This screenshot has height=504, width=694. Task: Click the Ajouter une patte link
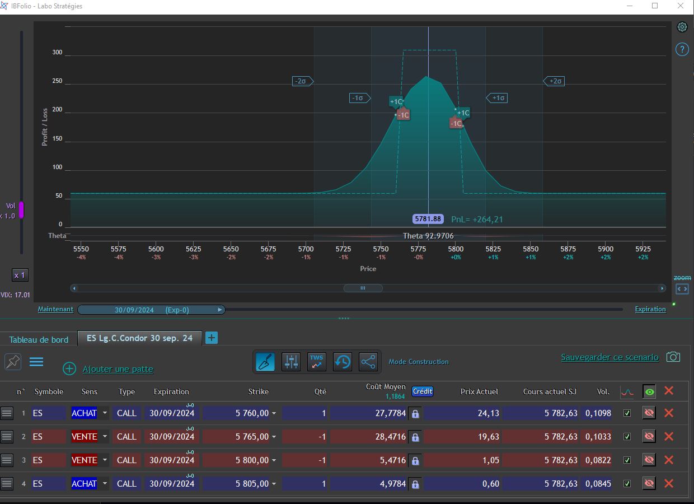[x=118, y=369]
